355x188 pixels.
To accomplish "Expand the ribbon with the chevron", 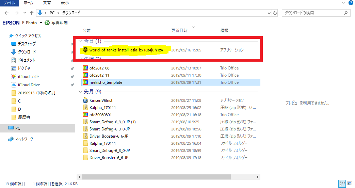I will 343,3.
